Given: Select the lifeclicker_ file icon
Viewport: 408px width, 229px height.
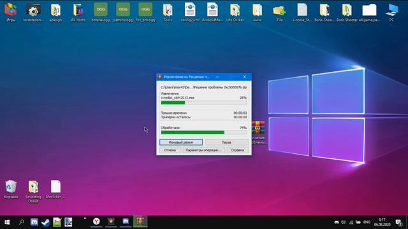Looking at the screenshot, I should pos(55,190).
